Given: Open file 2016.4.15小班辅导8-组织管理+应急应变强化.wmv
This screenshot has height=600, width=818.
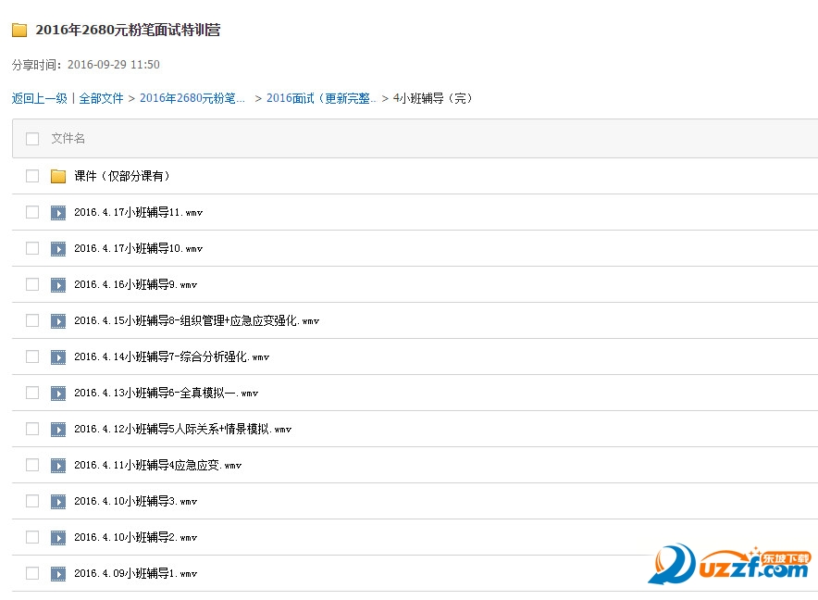Looking at the screenshot, I should [x=194, y=320].
